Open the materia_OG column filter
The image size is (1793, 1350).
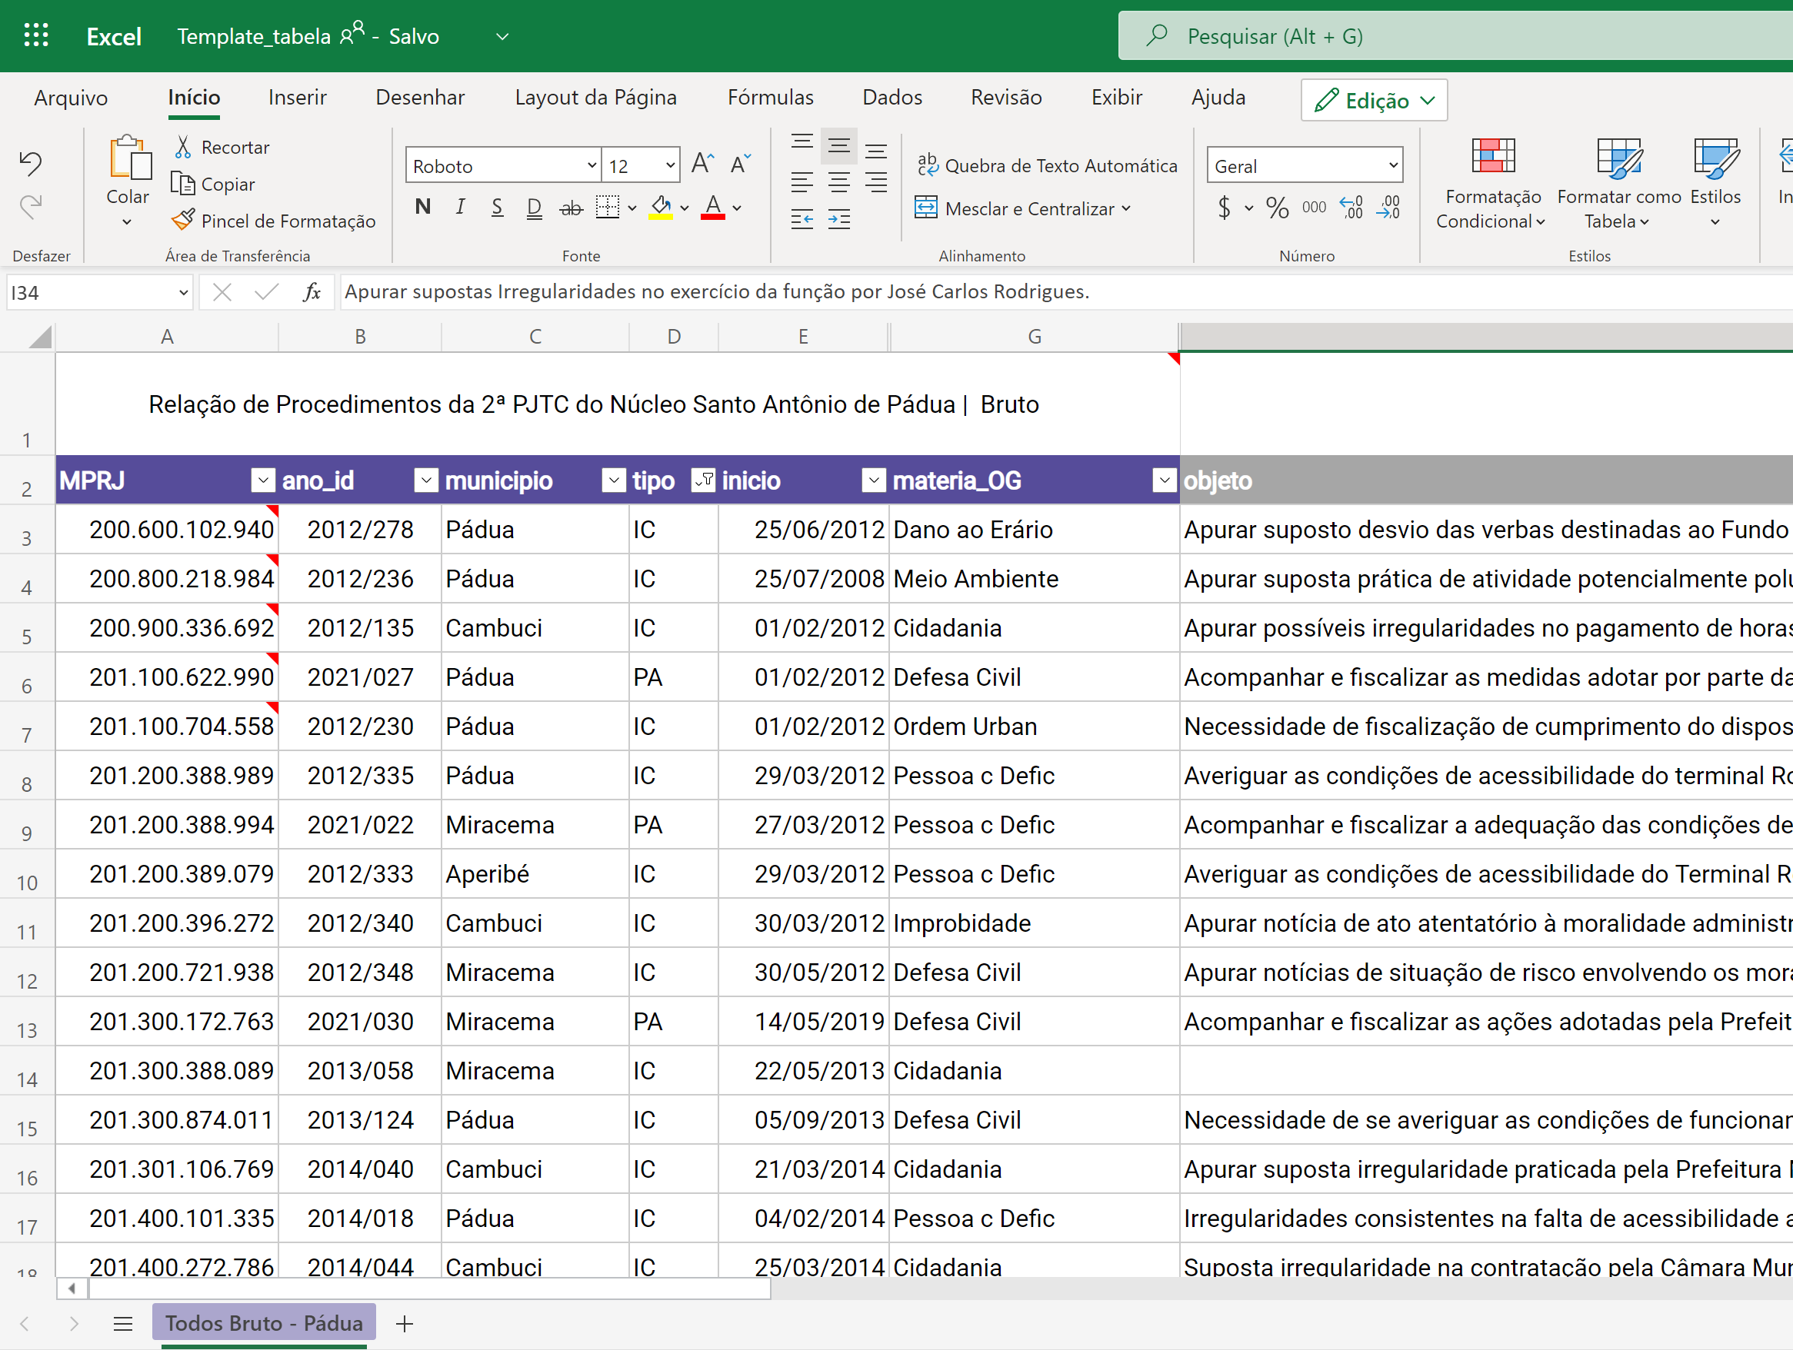1165,480
